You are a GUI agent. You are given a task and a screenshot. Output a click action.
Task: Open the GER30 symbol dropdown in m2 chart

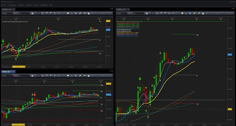point(7,13)
